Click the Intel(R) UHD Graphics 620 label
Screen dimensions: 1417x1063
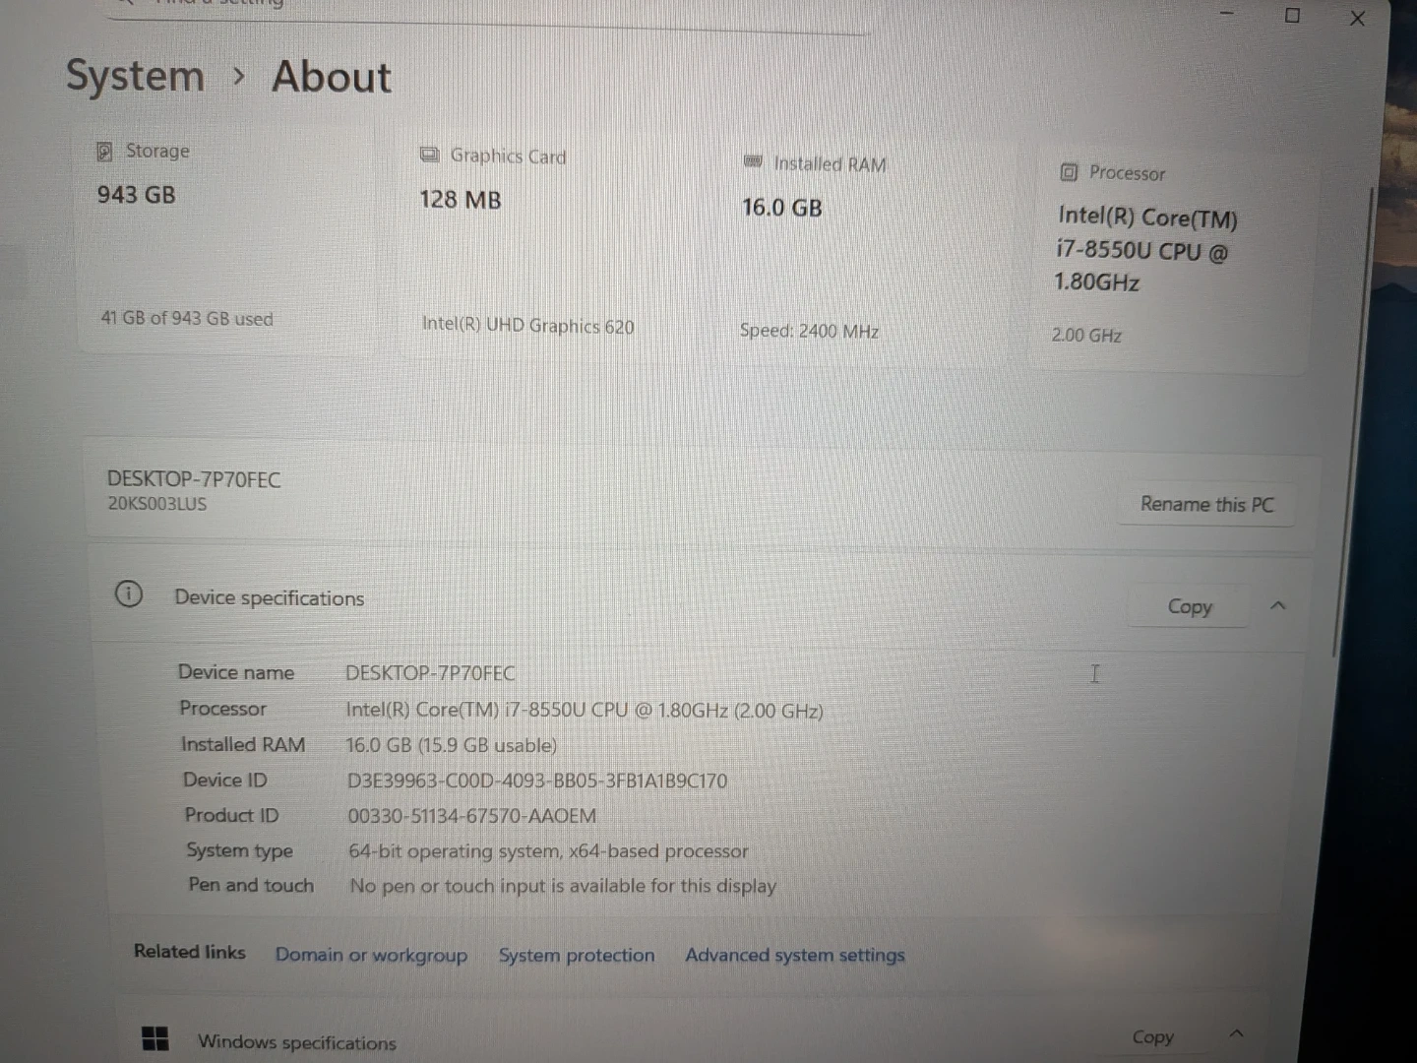(x=527, y=326)
